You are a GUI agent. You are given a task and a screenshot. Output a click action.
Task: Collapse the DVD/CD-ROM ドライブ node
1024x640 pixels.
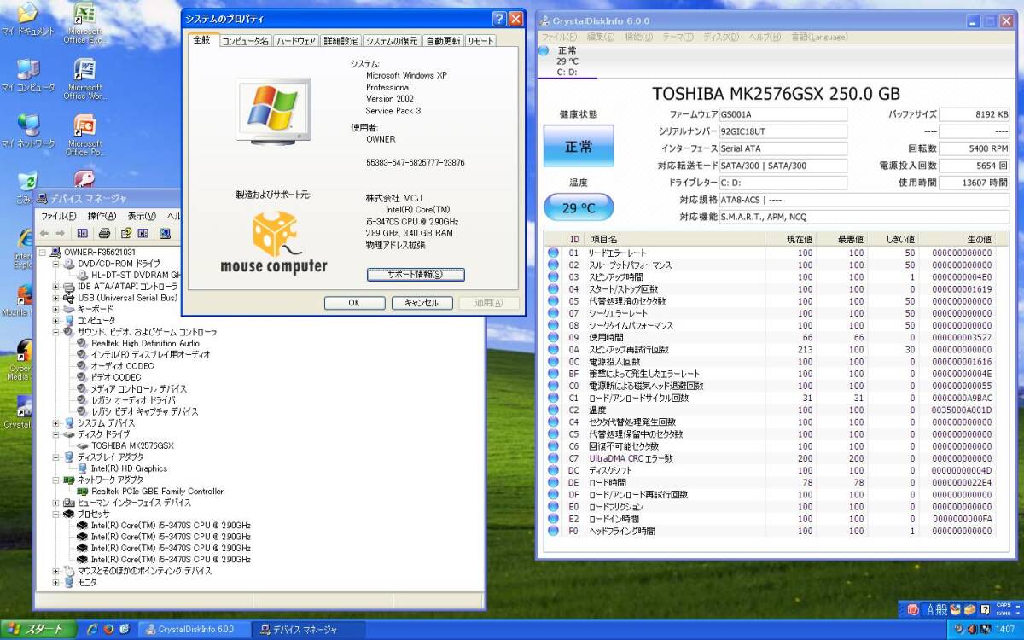[x=56, y=264]
